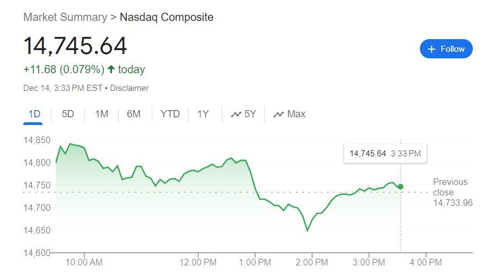Image resolution: width=496 pixels, height=272 pixels.
Task: Show the 1M chart range
Action: (102, 114)
